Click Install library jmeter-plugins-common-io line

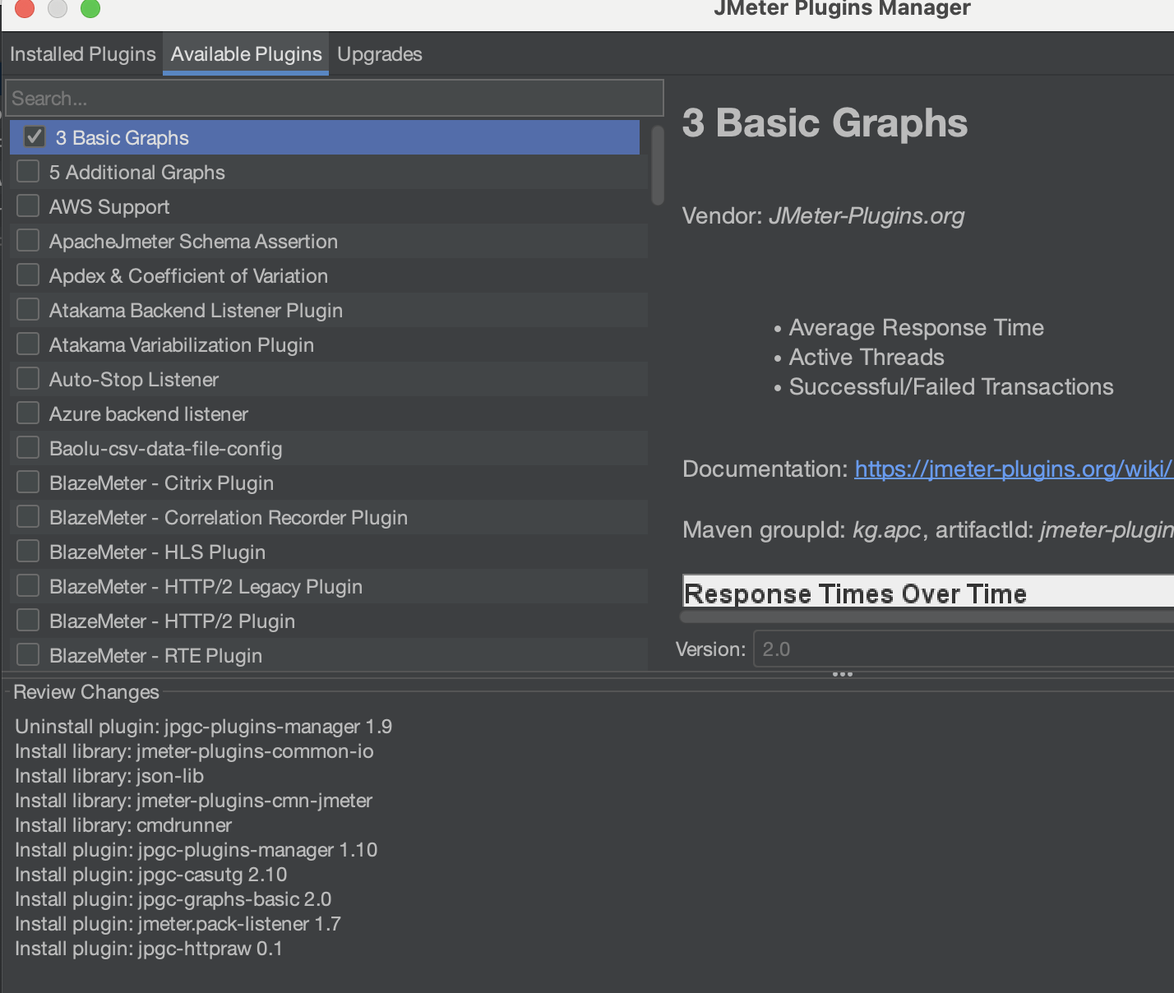tap(194, 751)
